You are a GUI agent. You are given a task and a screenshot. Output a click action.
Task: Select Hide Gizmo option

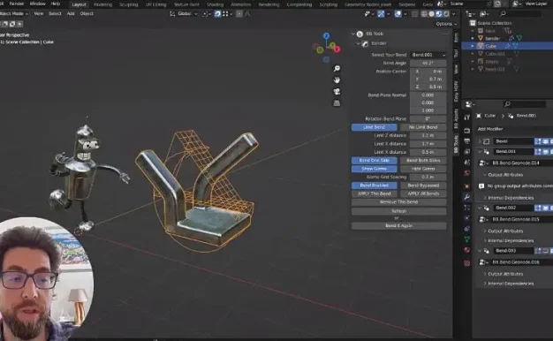coord(423,169)
